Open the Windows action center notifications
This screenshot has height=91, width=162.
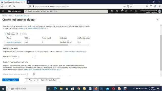pos(158,89)
